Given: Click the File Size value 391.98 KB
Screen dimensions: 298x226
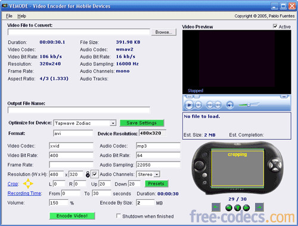Looking at the screenshot, I should pyautogui.click(x=128, y=42).
